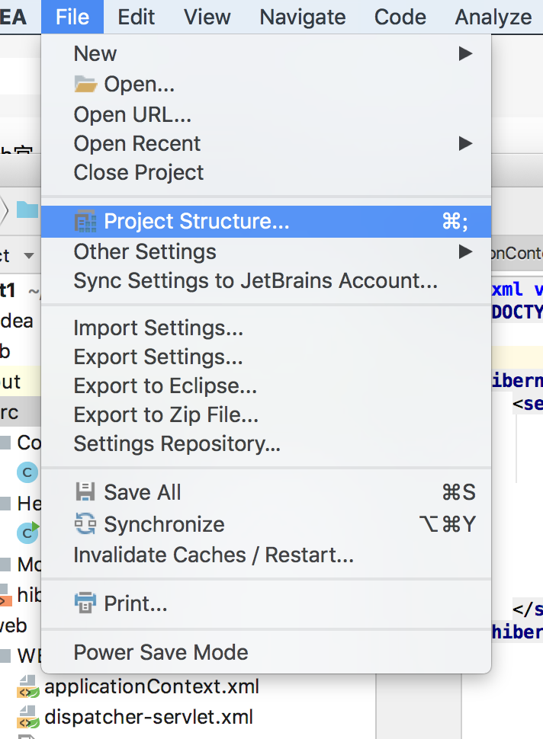Image resolution: width=543 pixels, height=739 pixels.
Task: Open the File menu
Action: pyautogui.click(x=72, y=18)
